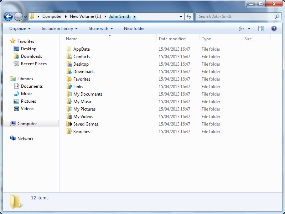Select the My Videos folder icon
This screenshot has width=285, height=214.
[69, 116]
